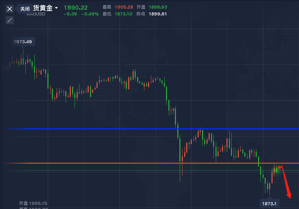
Task: Click the -0.49% percent change
Action: point(90,14)
